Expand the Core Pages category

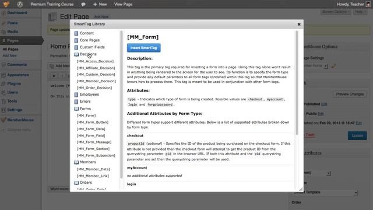pos(90,40)
